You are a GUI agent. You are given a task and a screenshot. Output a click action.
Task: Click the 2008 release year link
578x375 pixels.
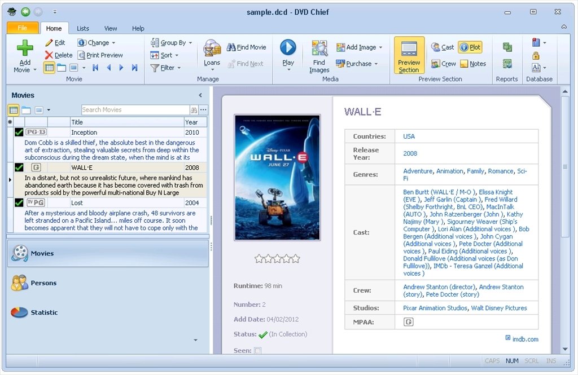[x=410, y=153]
